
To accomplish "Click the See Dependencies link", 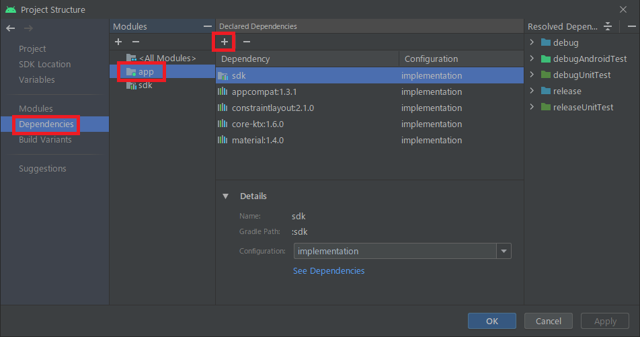I will [329, 271].
